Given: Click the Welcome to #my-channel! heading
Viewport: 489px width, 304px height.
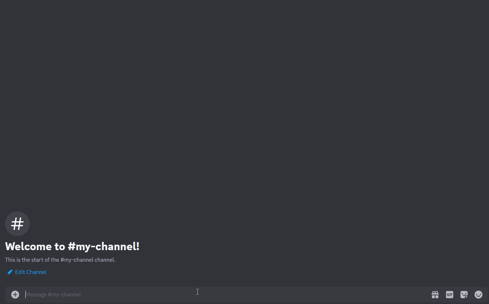Looking at the screenshot, I should (72, 247).
